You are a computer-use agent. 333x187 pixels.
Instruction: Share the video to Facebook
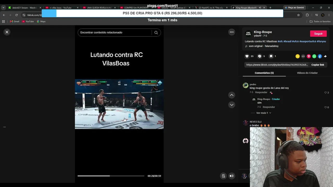[320, 56]
